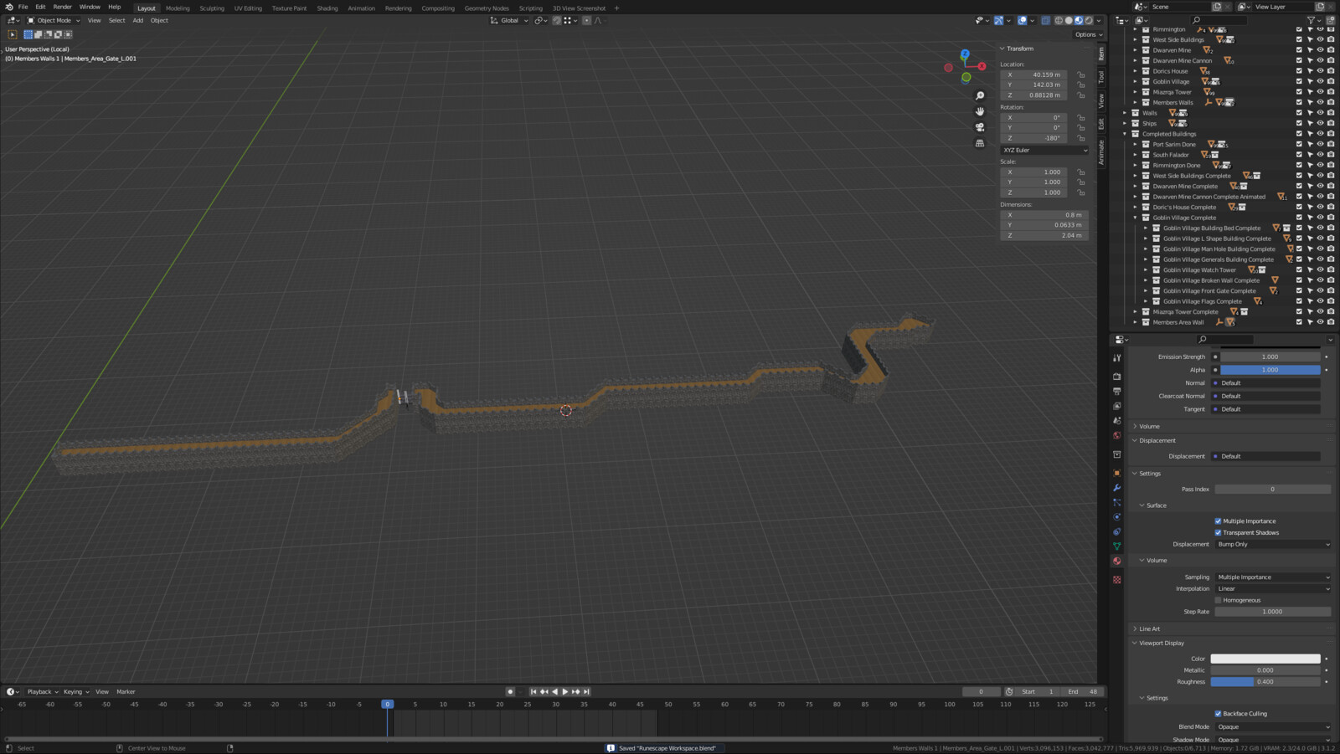Open the viewport Add menu
The width and height of the screenshot is (1340, 754).
coord(138,20)
